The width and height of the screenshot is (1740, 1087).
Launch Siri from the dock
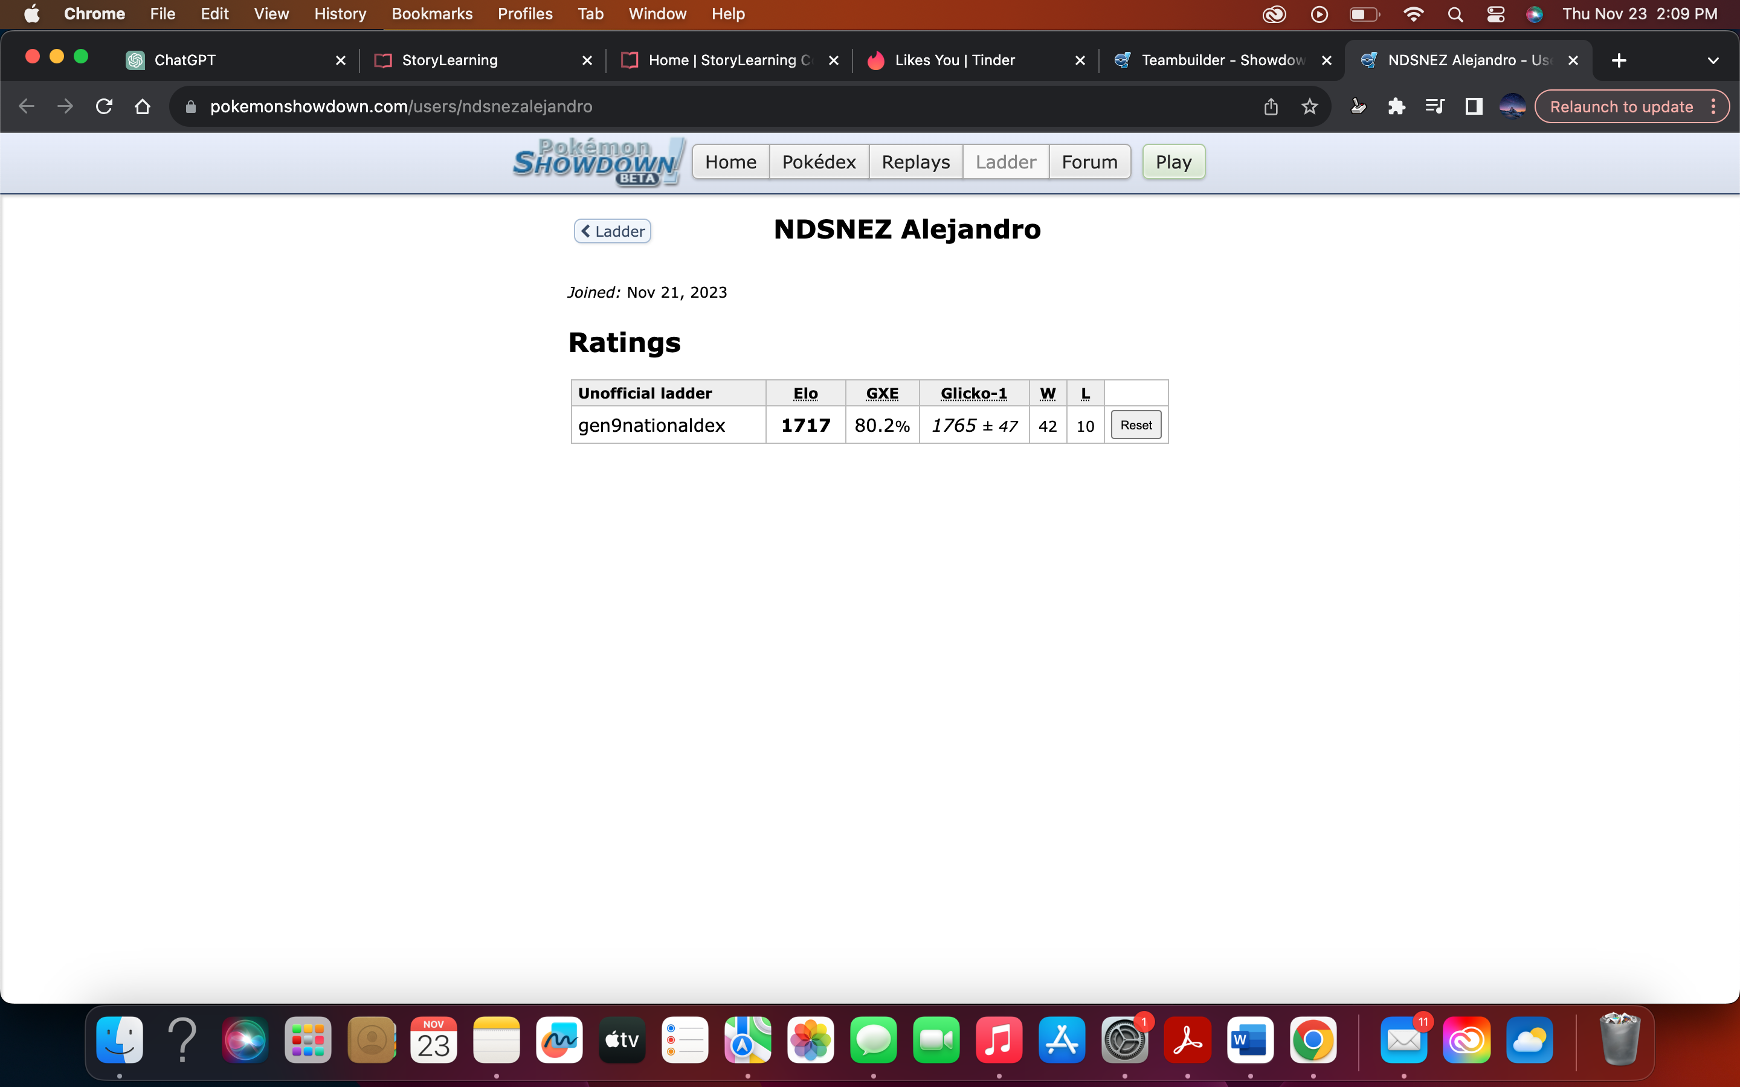coord(245,1039)
